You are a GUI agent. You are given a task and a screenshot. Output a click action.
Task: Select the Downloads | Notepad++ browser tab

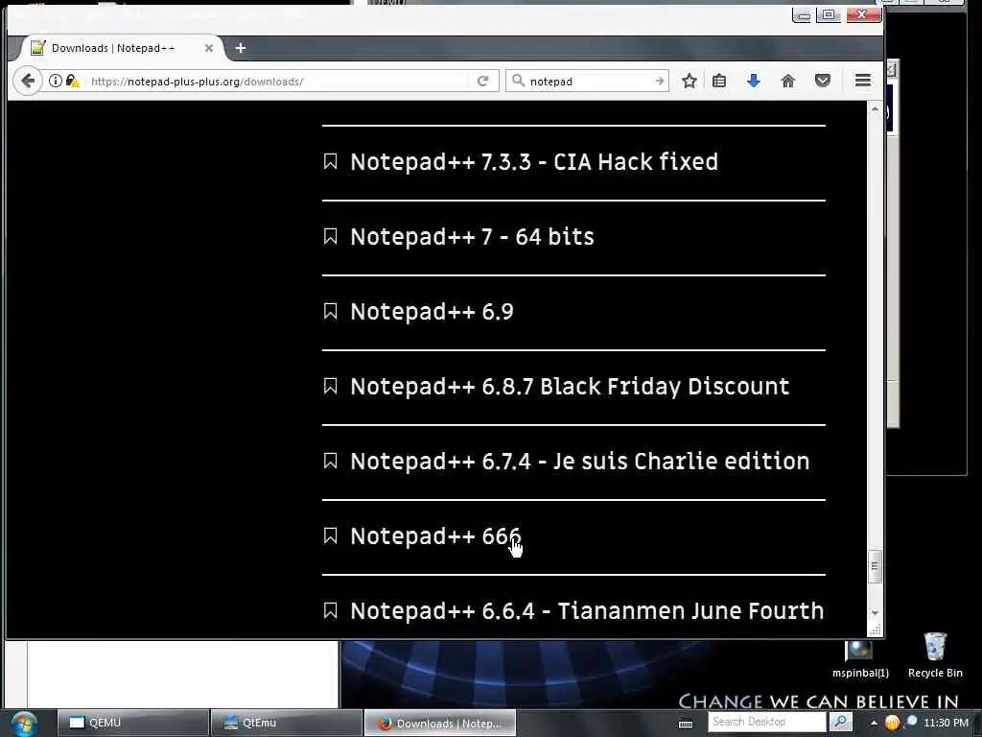(x=122, y=48)
